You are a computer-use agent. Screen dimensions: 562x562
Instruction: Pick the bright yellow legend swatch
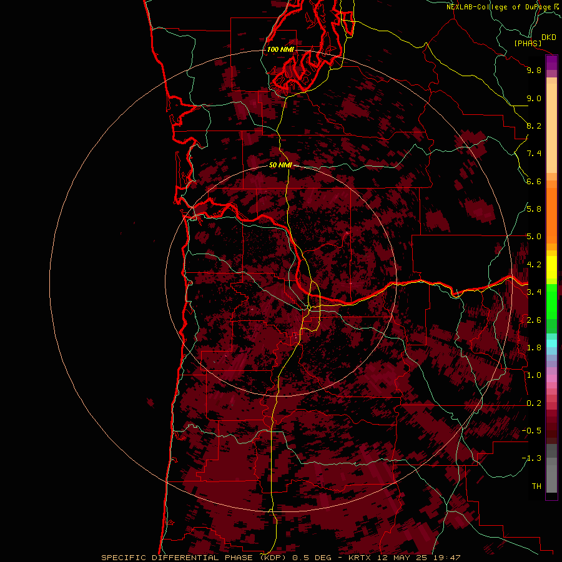(551, 267)
